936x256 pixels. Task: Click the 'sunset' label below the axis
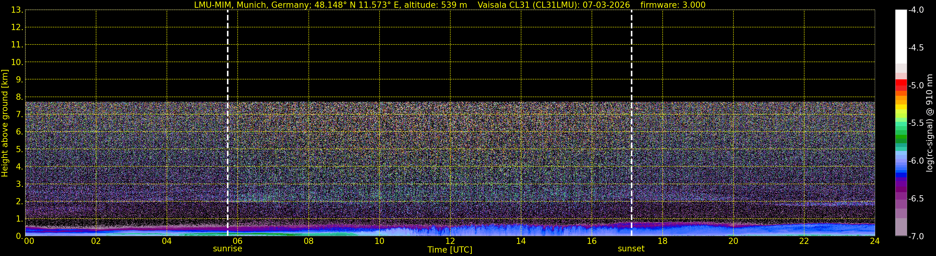pyautogui.click(x=631, y=249)
